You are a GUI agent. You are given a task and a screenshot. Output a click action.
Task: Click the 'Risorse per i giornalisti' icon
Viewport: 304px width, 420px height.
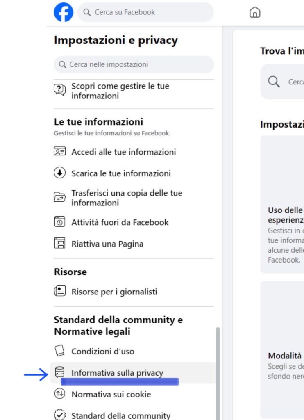pyautogui.click(x=60, y=292)
